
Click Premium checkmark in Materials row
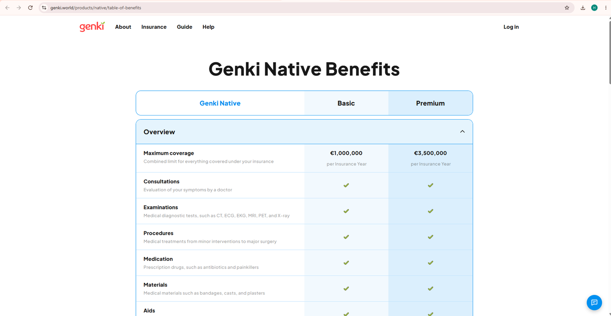[430, 289]
